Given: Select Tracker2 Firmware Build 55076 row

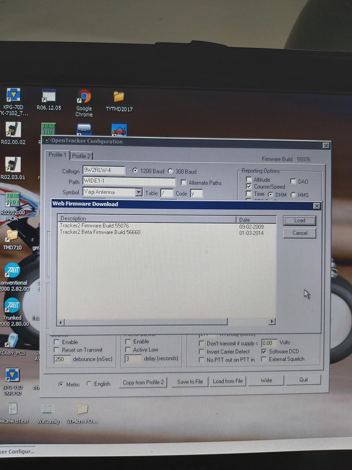Looking at the screenshot, I should tap(167, 226).
